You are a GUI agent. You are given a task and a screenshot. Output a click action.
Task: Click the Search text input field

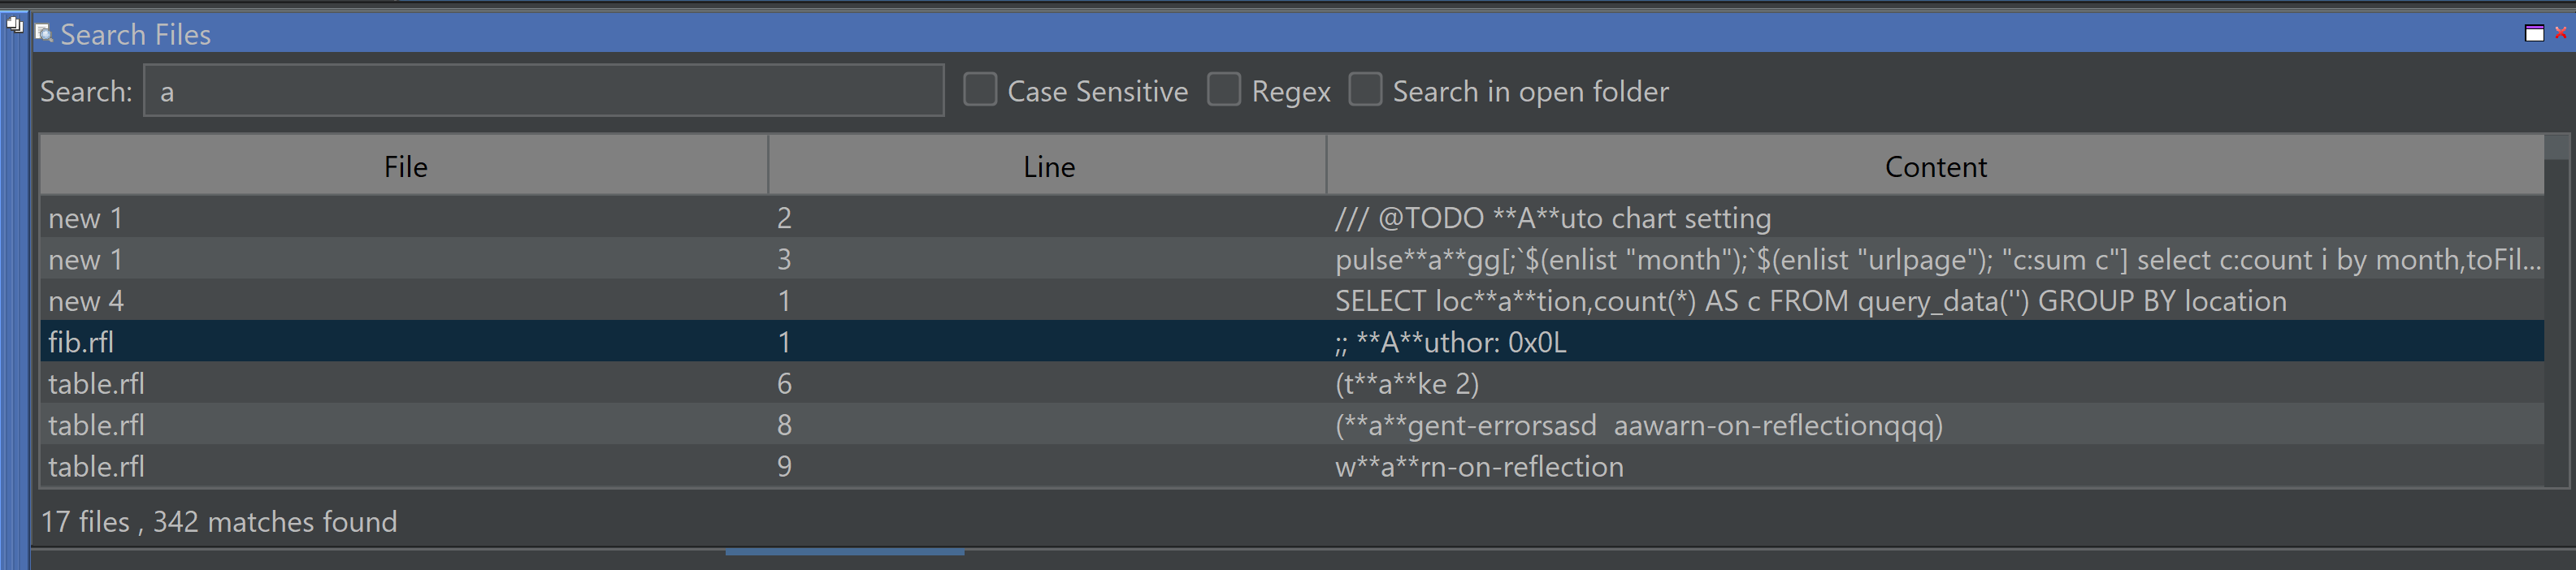pos(543,91)
